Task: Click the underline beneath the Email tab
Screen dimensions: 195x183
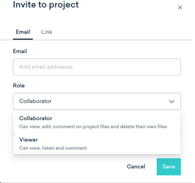Action: (x=23, y=39)
